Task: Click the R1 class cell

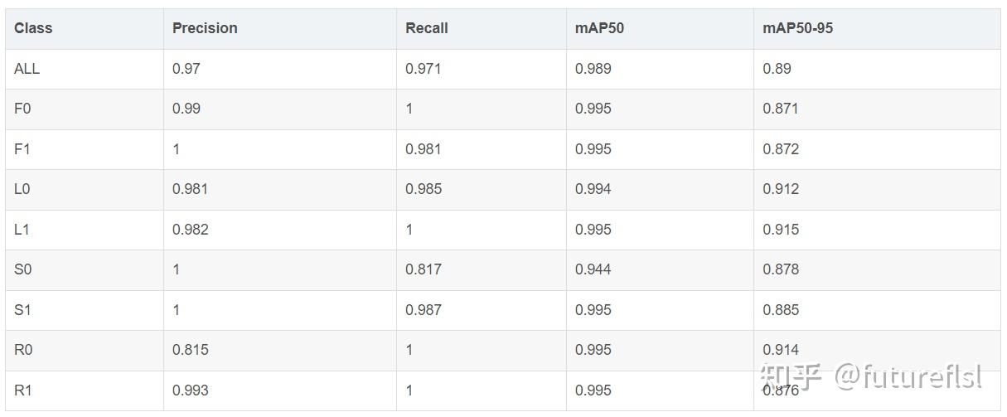Action: click(x=22, y=390)
